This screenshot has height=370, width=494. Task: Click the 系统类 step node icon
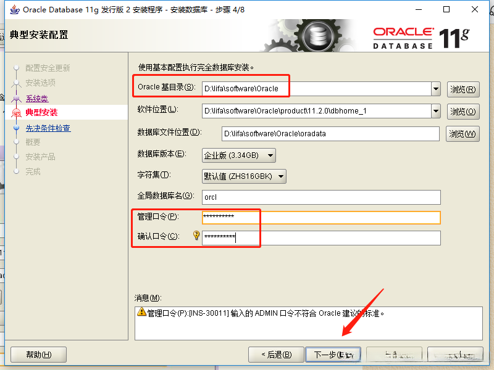tap(17, 98)
